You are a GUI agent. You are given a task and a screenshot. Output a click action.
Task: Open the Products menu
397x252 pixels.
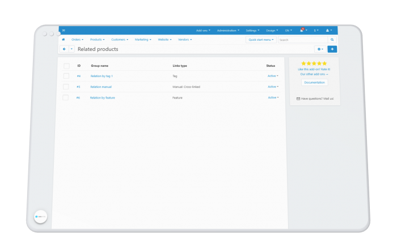(97, 40)
